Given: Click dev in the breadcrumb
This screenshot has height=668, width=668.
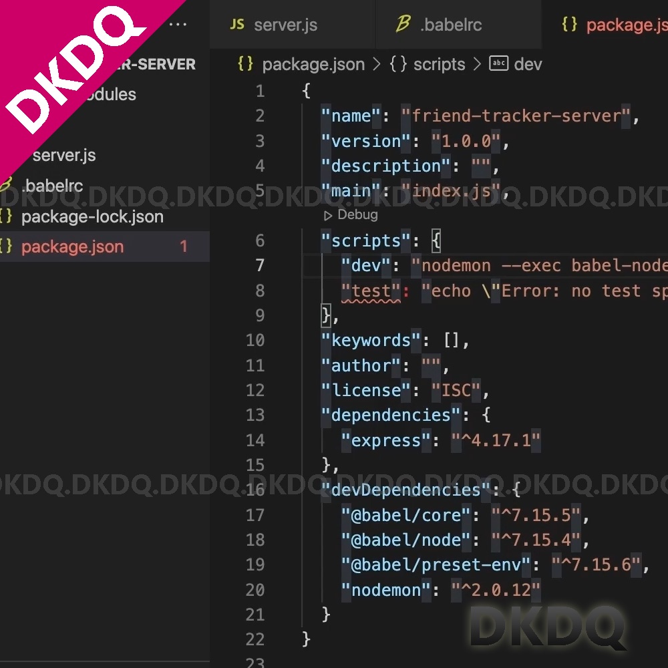Looking at the screenshot, I should pyautogui.click(x=528, y=64).
